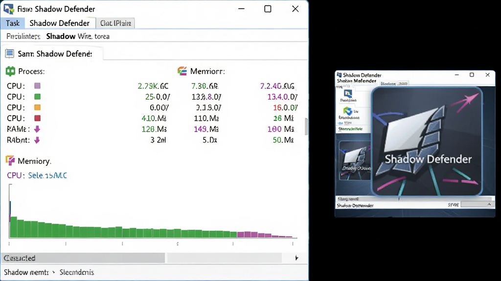Select the Shadow Wire torea sub-tab
Viewport: 501px width, 281px height.
[x=78, y=36]
